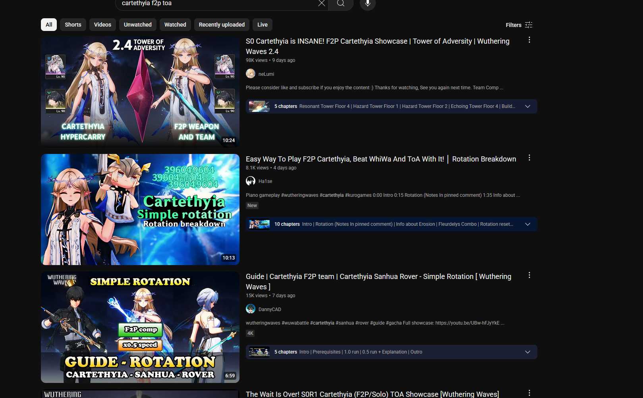643x398 pixels.
Task: Click the 10:24 duration badge
Action: coord(229,140)
